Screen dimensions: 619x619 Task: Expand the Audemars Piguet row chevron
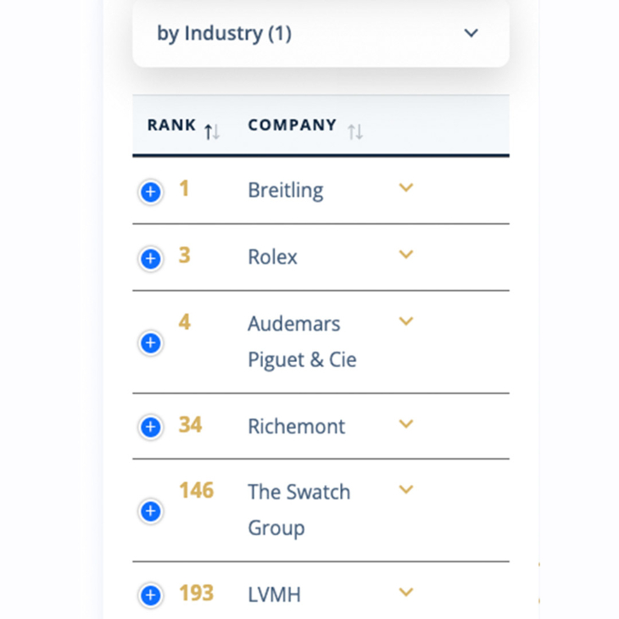click(406, 321)
